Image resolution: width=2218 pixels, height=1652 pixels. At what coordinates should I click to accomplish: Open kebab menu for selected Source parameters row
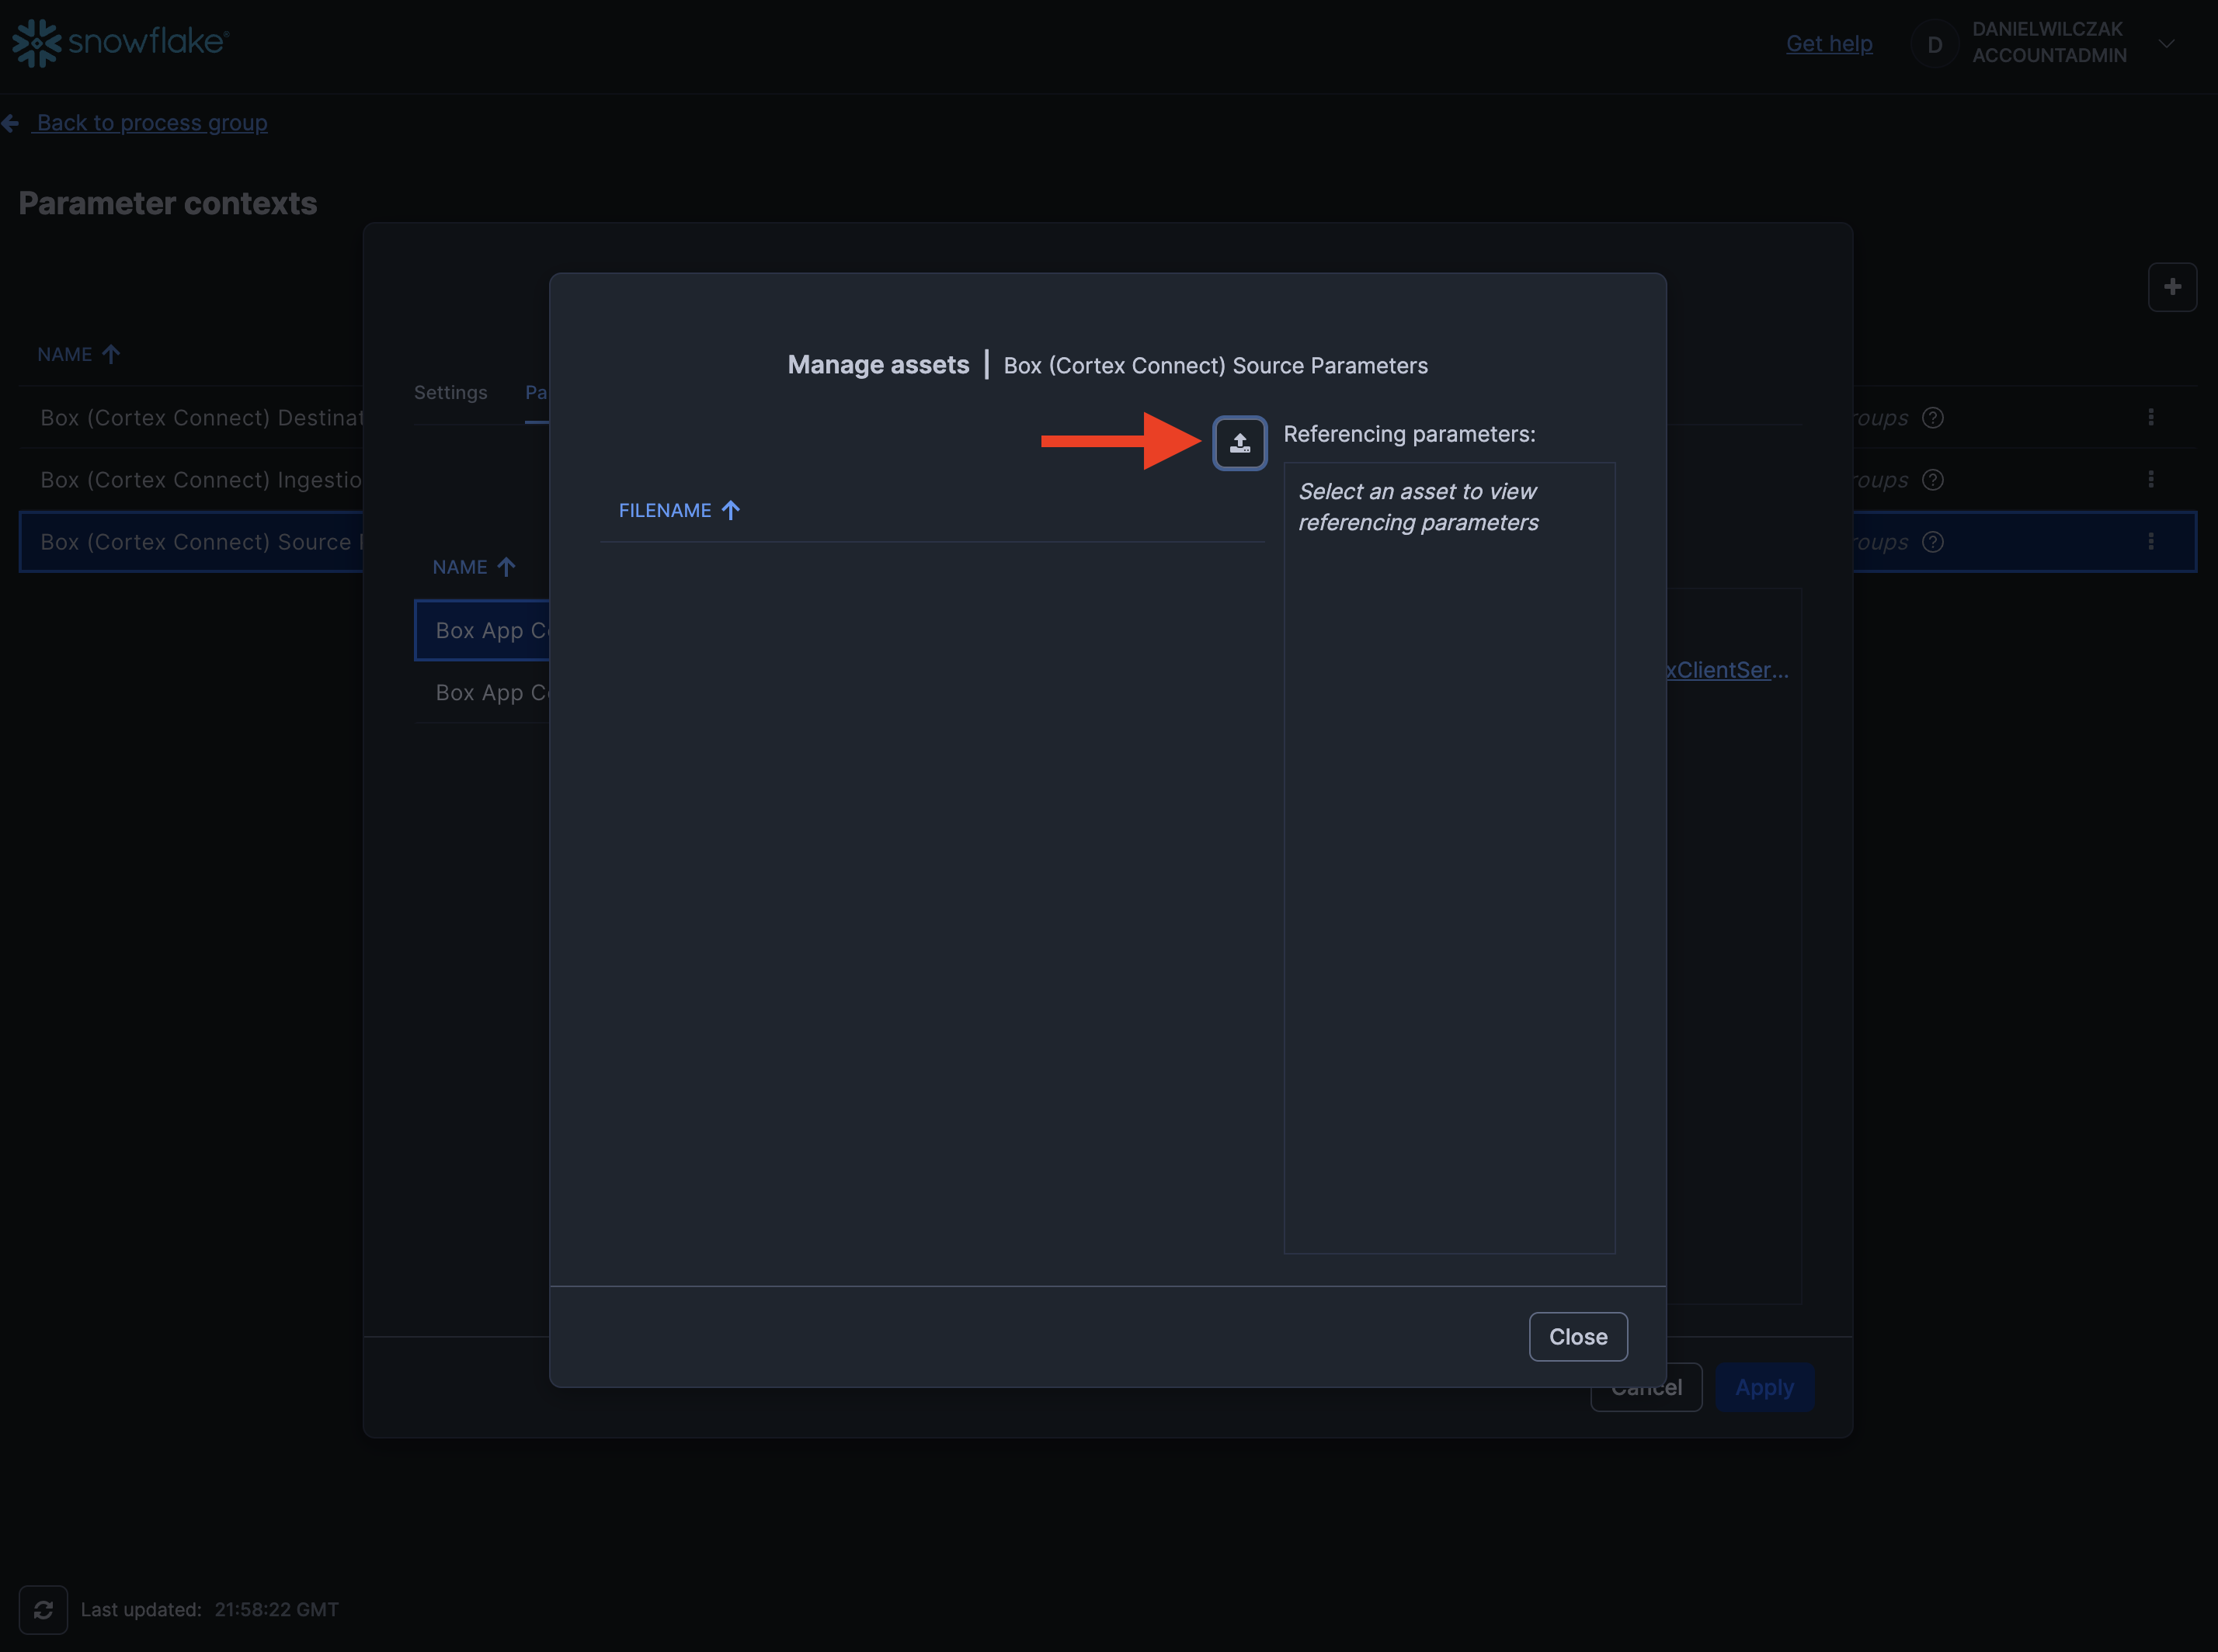coord(2150,541)
